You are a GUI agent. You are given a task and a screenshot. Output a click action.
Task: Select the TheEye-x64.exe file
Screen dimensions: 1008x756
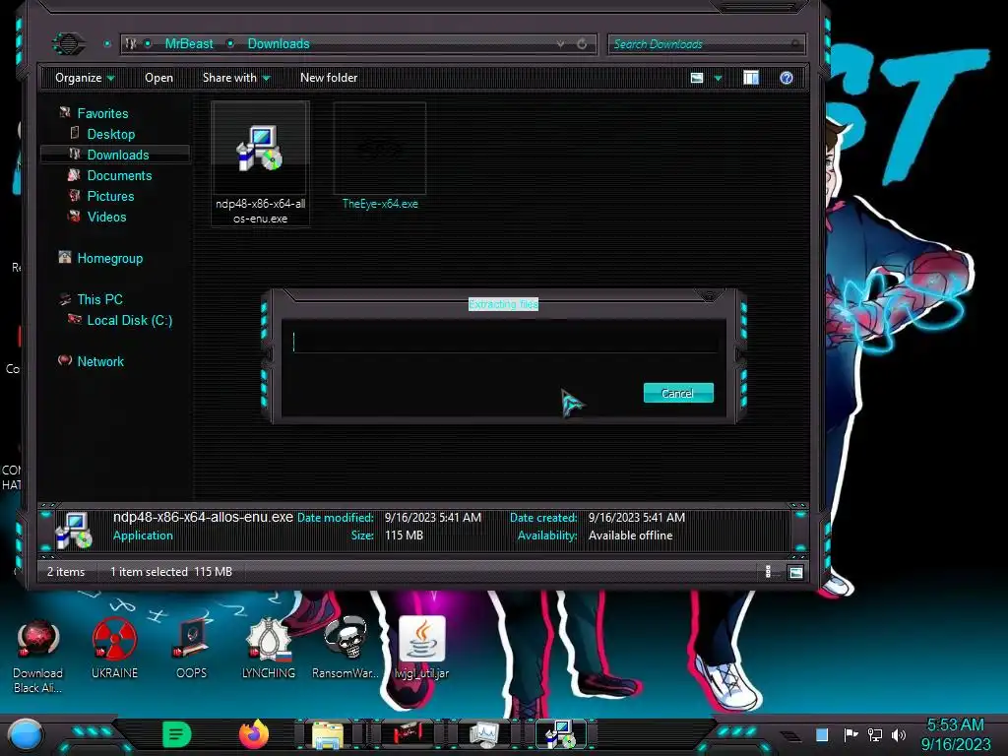click(x=379, y=157)
